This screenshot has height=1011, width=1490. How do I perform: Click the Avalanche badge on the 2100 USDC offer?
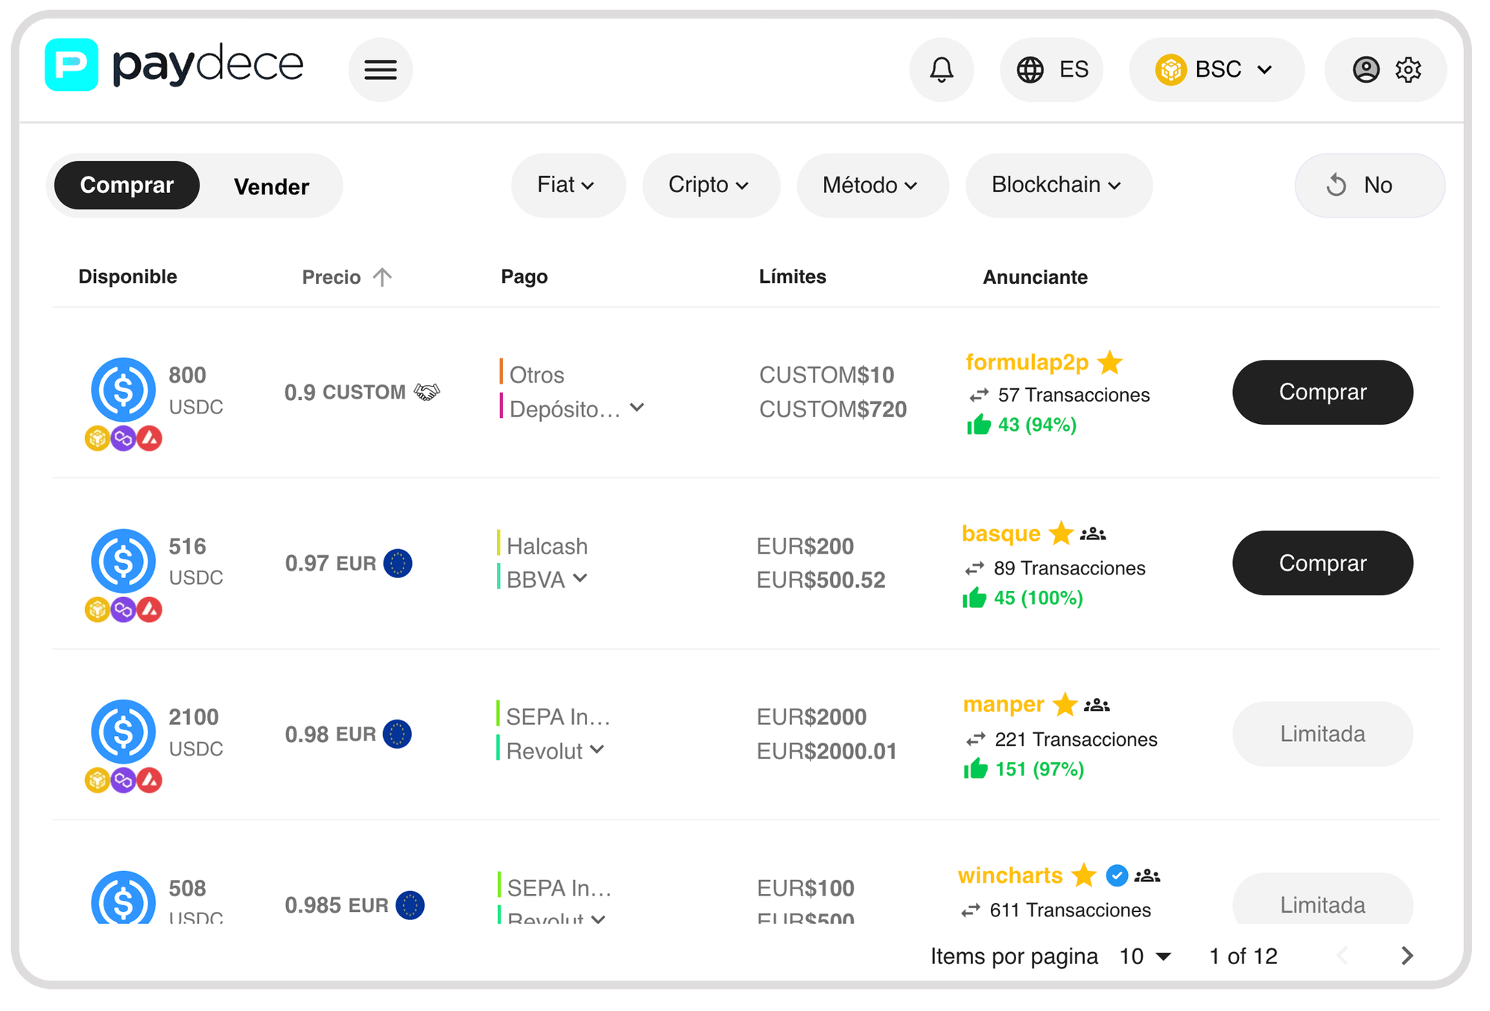point(148,781)
